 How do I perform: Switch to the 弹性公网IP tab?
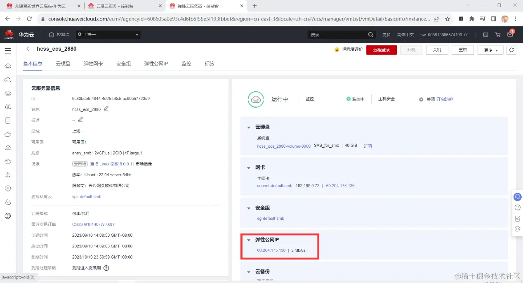click(156, 64)
